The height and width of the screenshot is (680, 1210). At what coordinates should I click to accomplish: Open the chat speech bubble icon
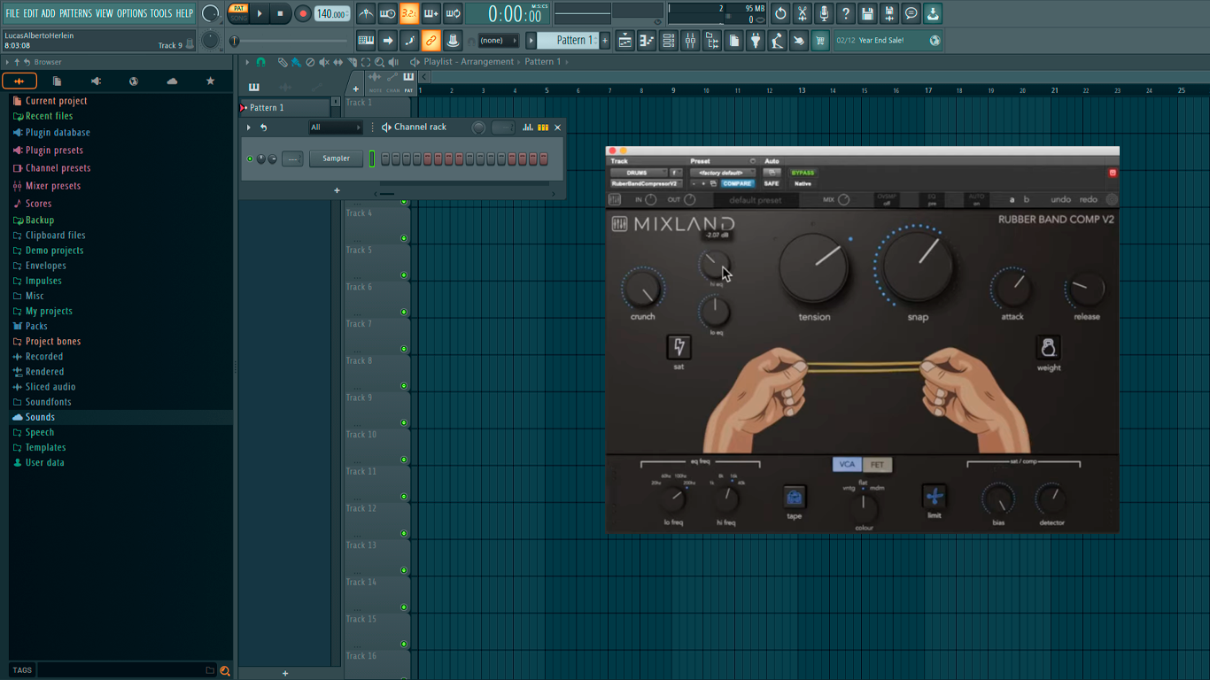(911, 13)
